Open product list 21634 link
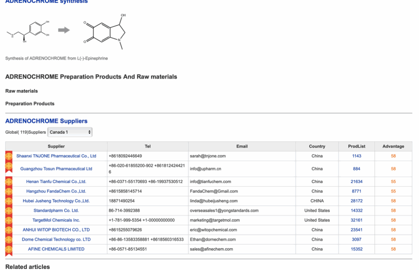Image resolution: width=419 pixels, height=270 pixels. 356,181
